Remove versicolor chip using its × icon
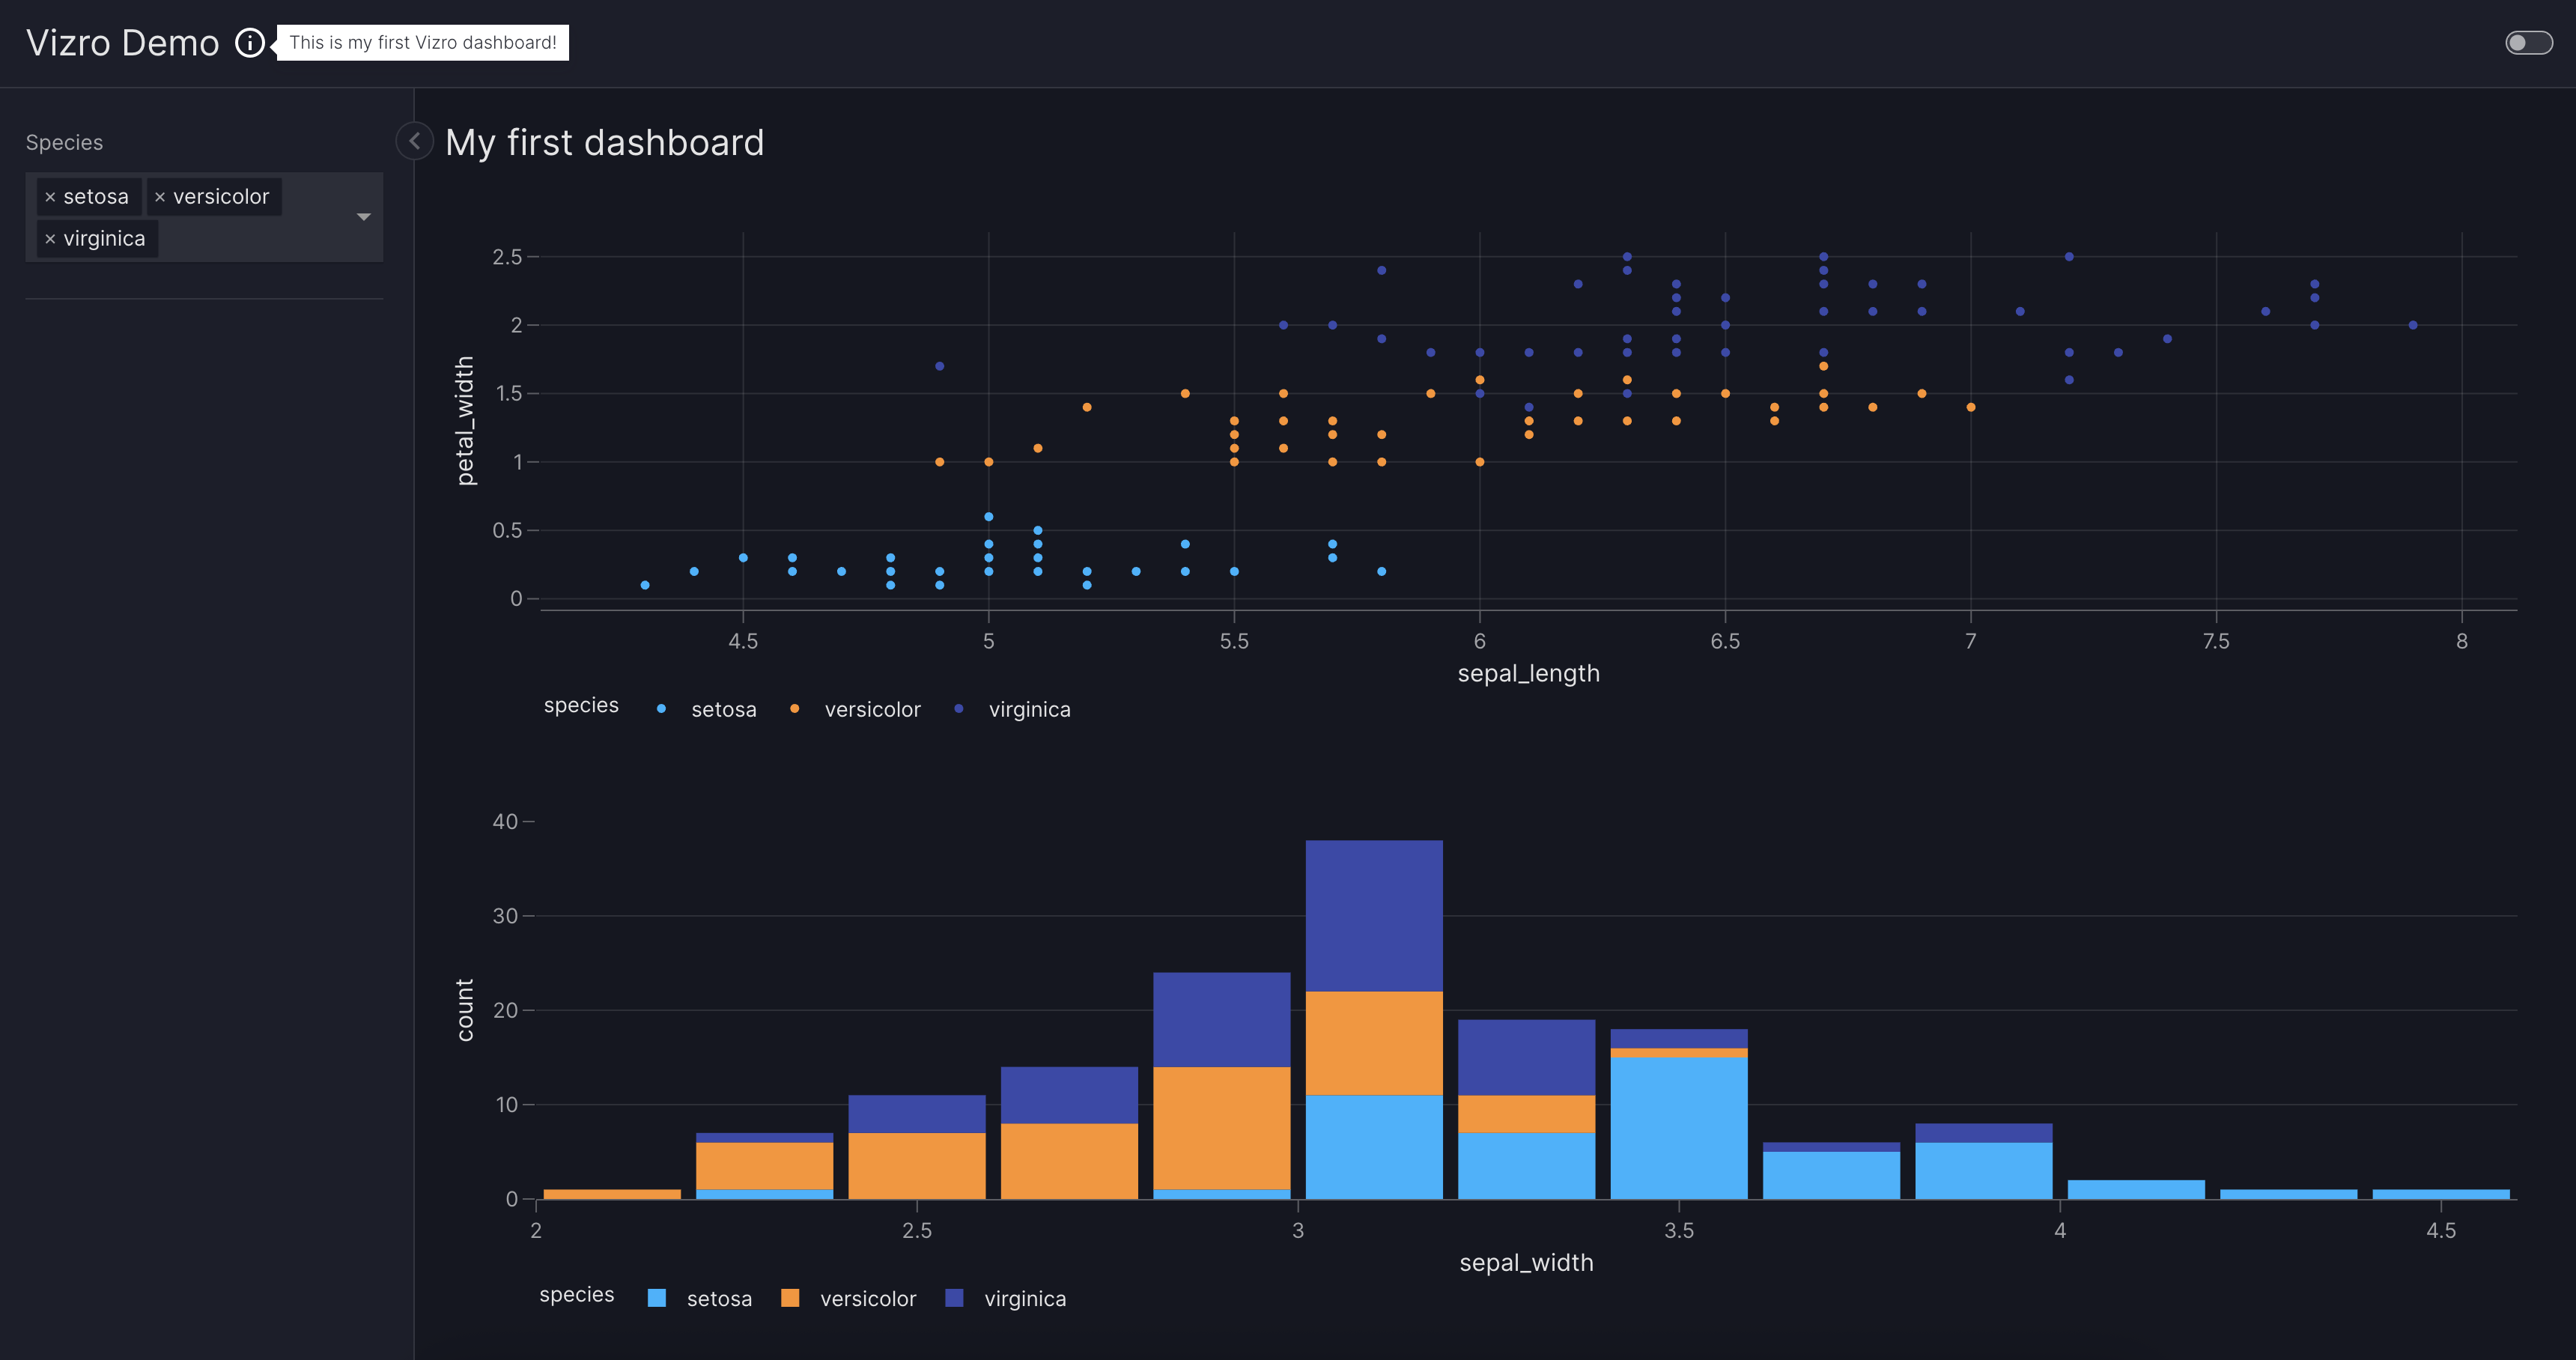 [161, 196]
